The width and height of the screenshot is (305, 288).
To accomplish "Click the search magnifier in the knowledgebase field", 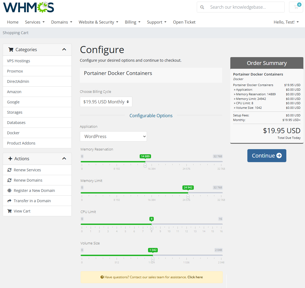I will (x=202, y=7).
